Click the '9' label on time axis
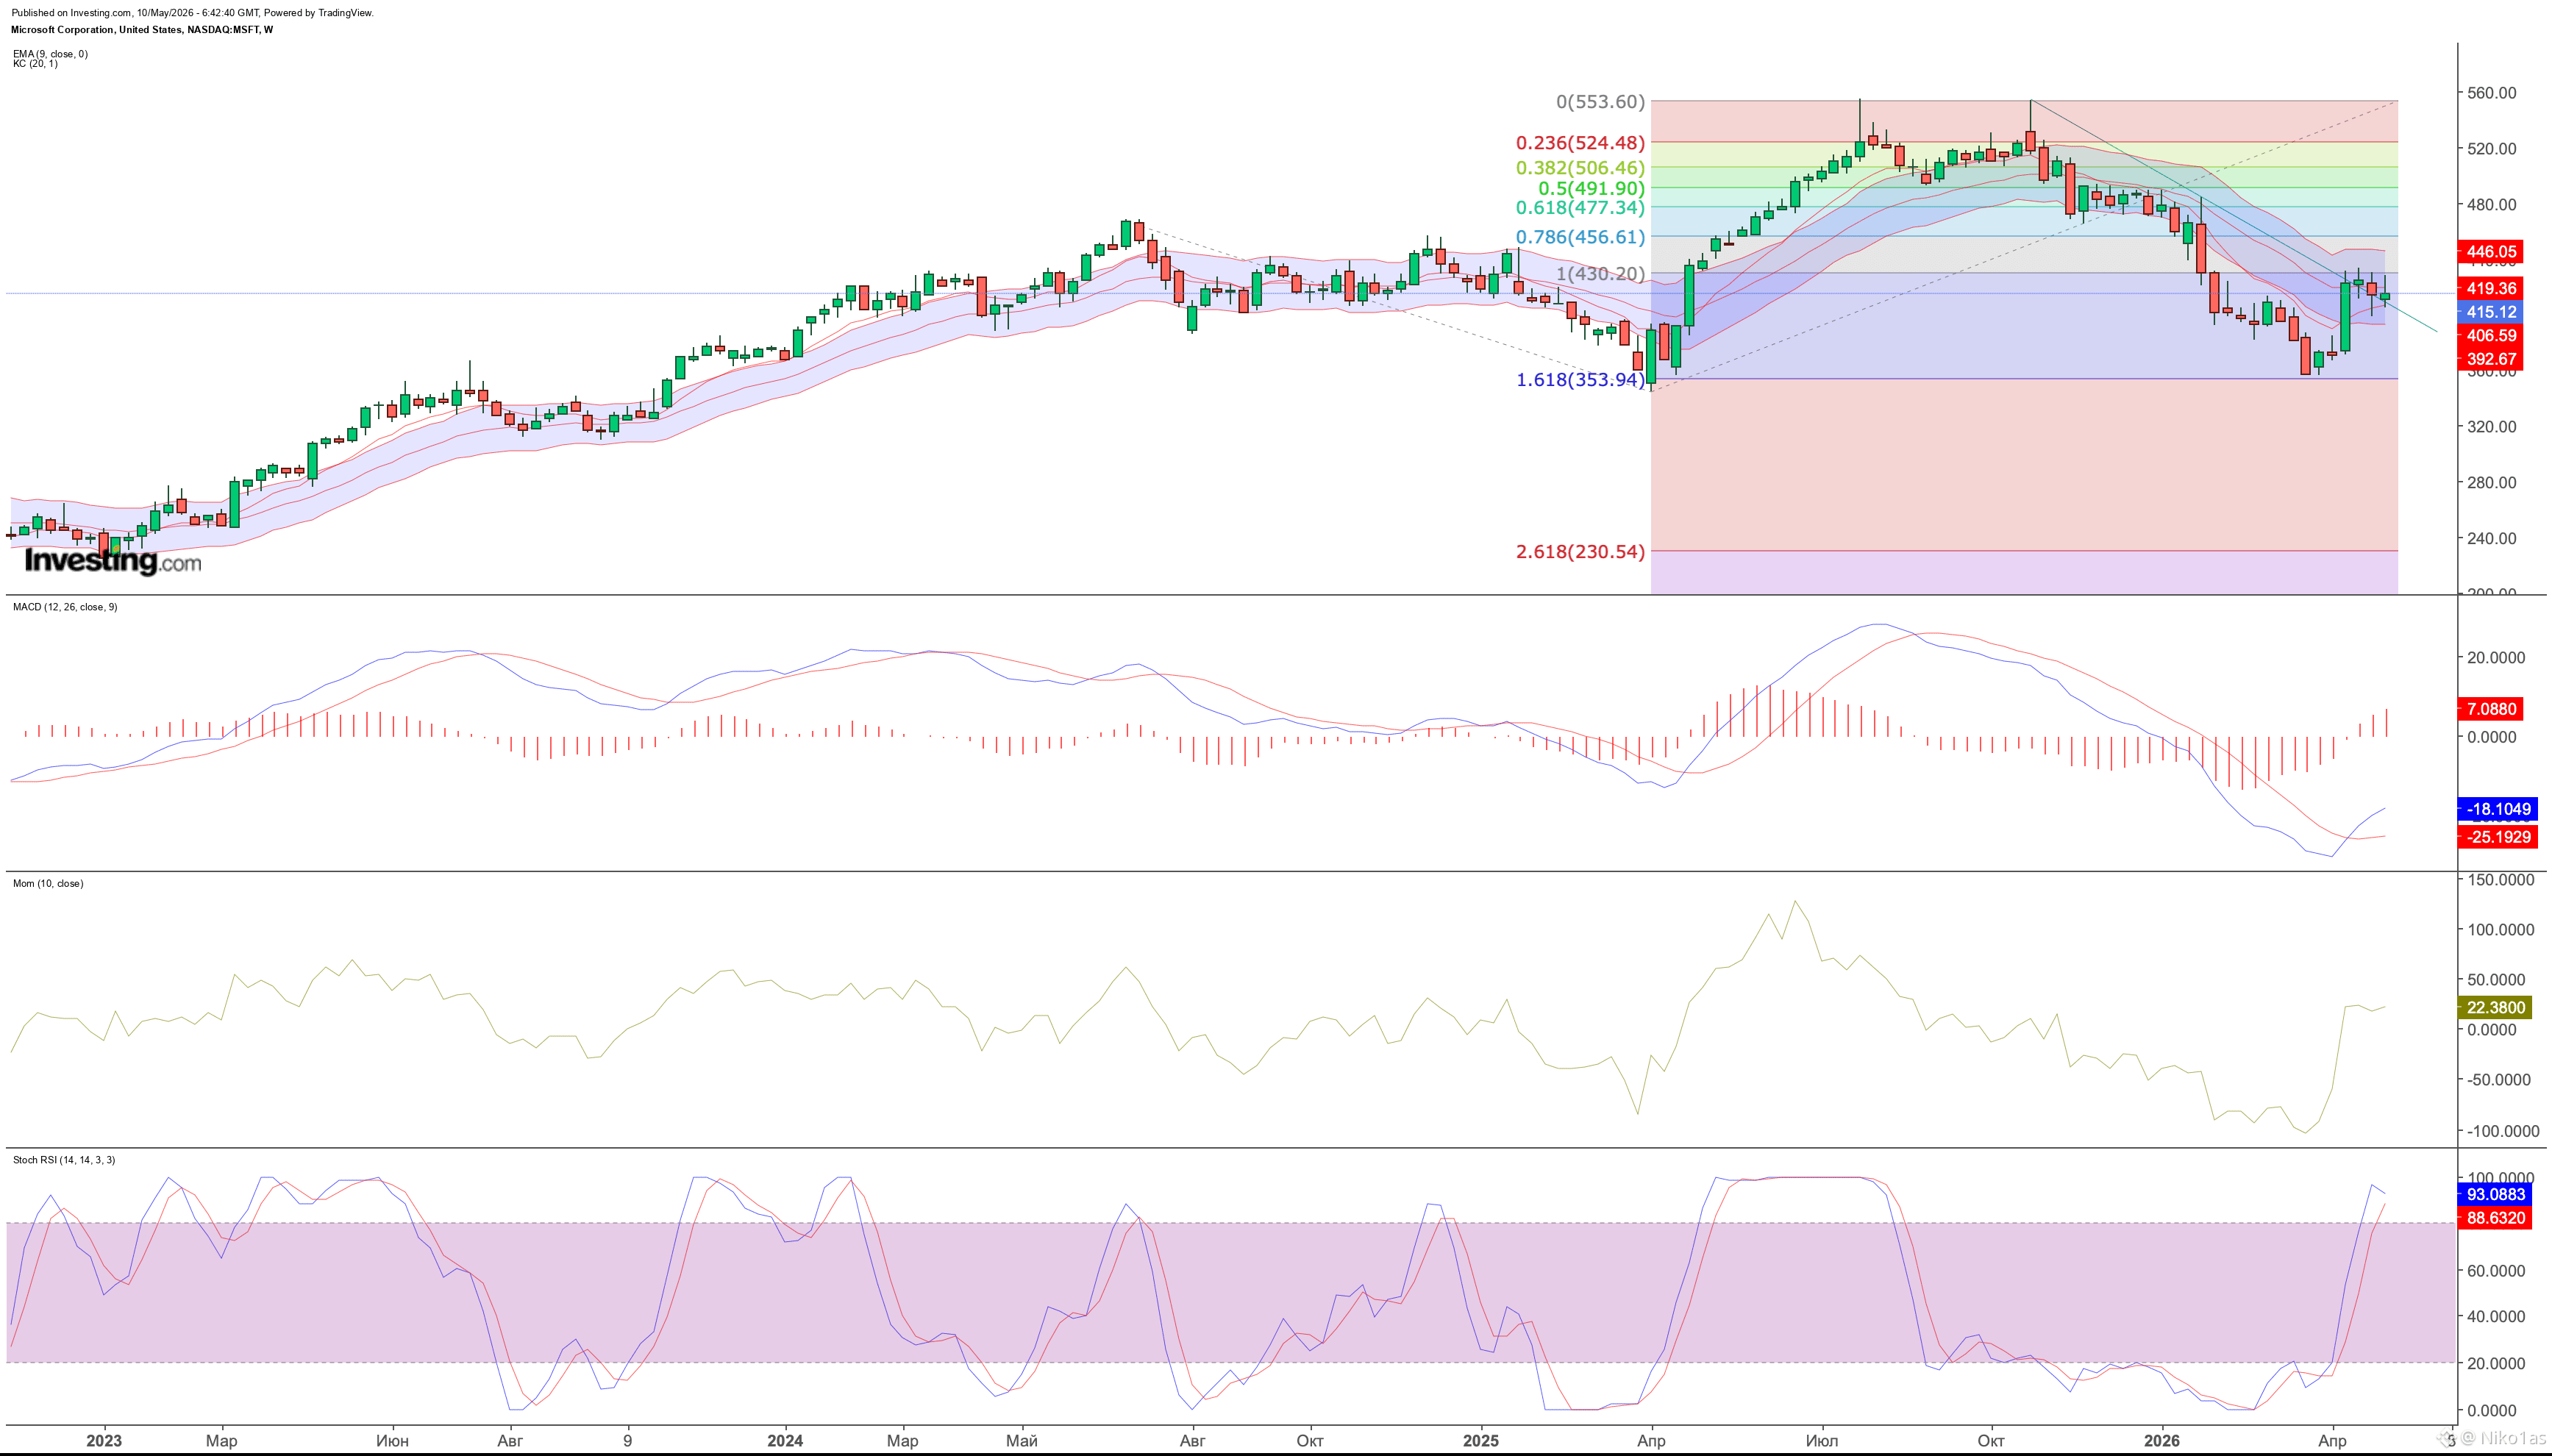 pyautogui.click(x=627, y=1441)
